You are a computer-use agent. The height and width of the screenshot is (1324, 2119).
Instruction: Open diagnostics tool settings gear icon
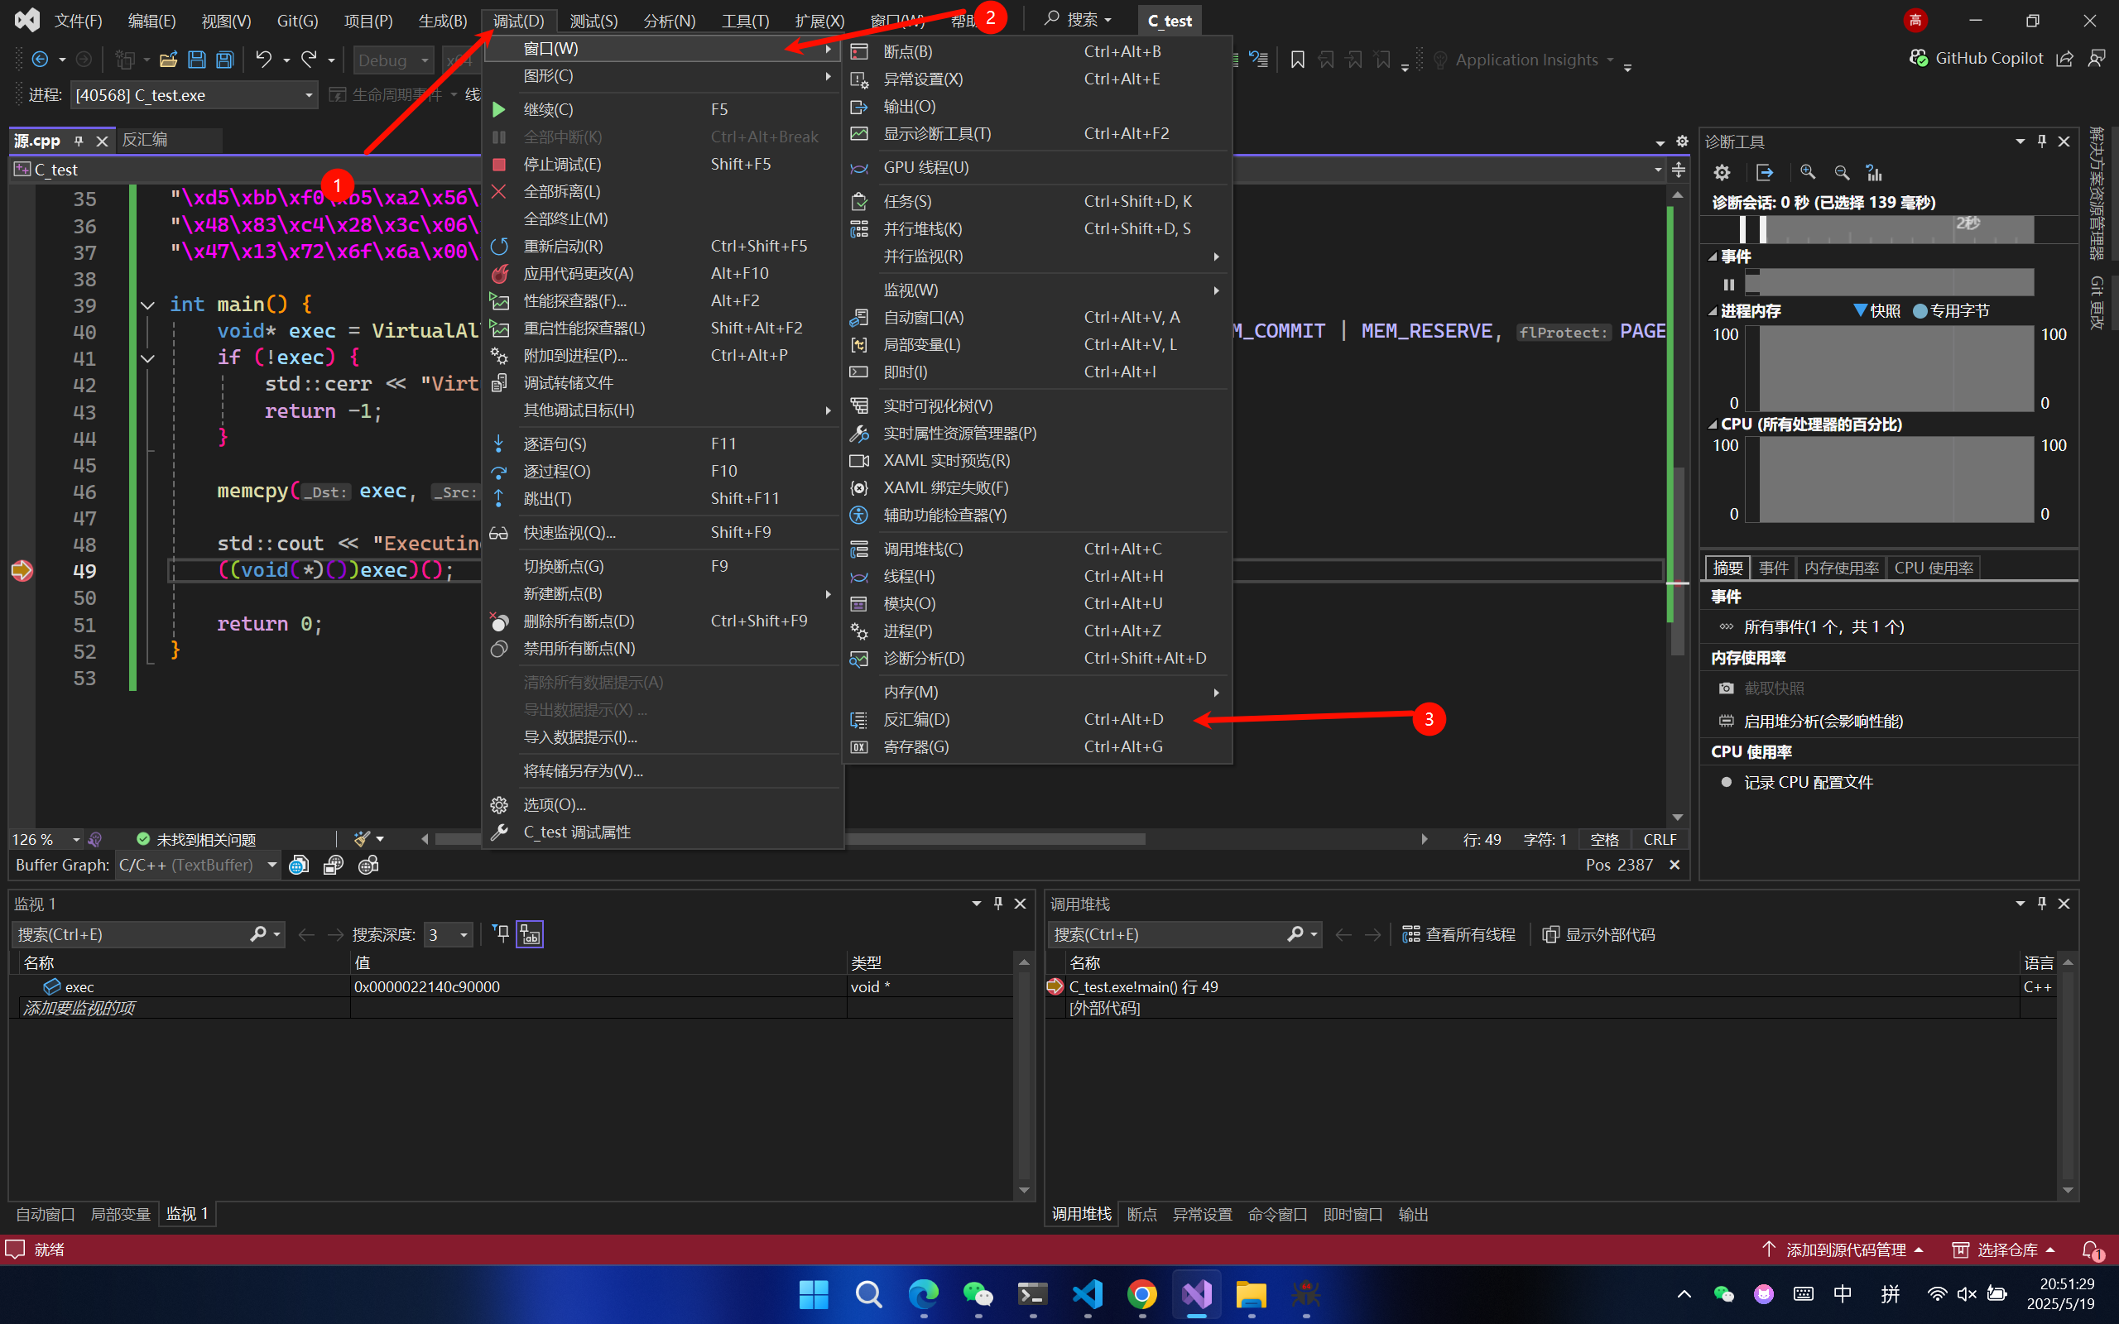pyautogui.click(x=1722, y=172)
